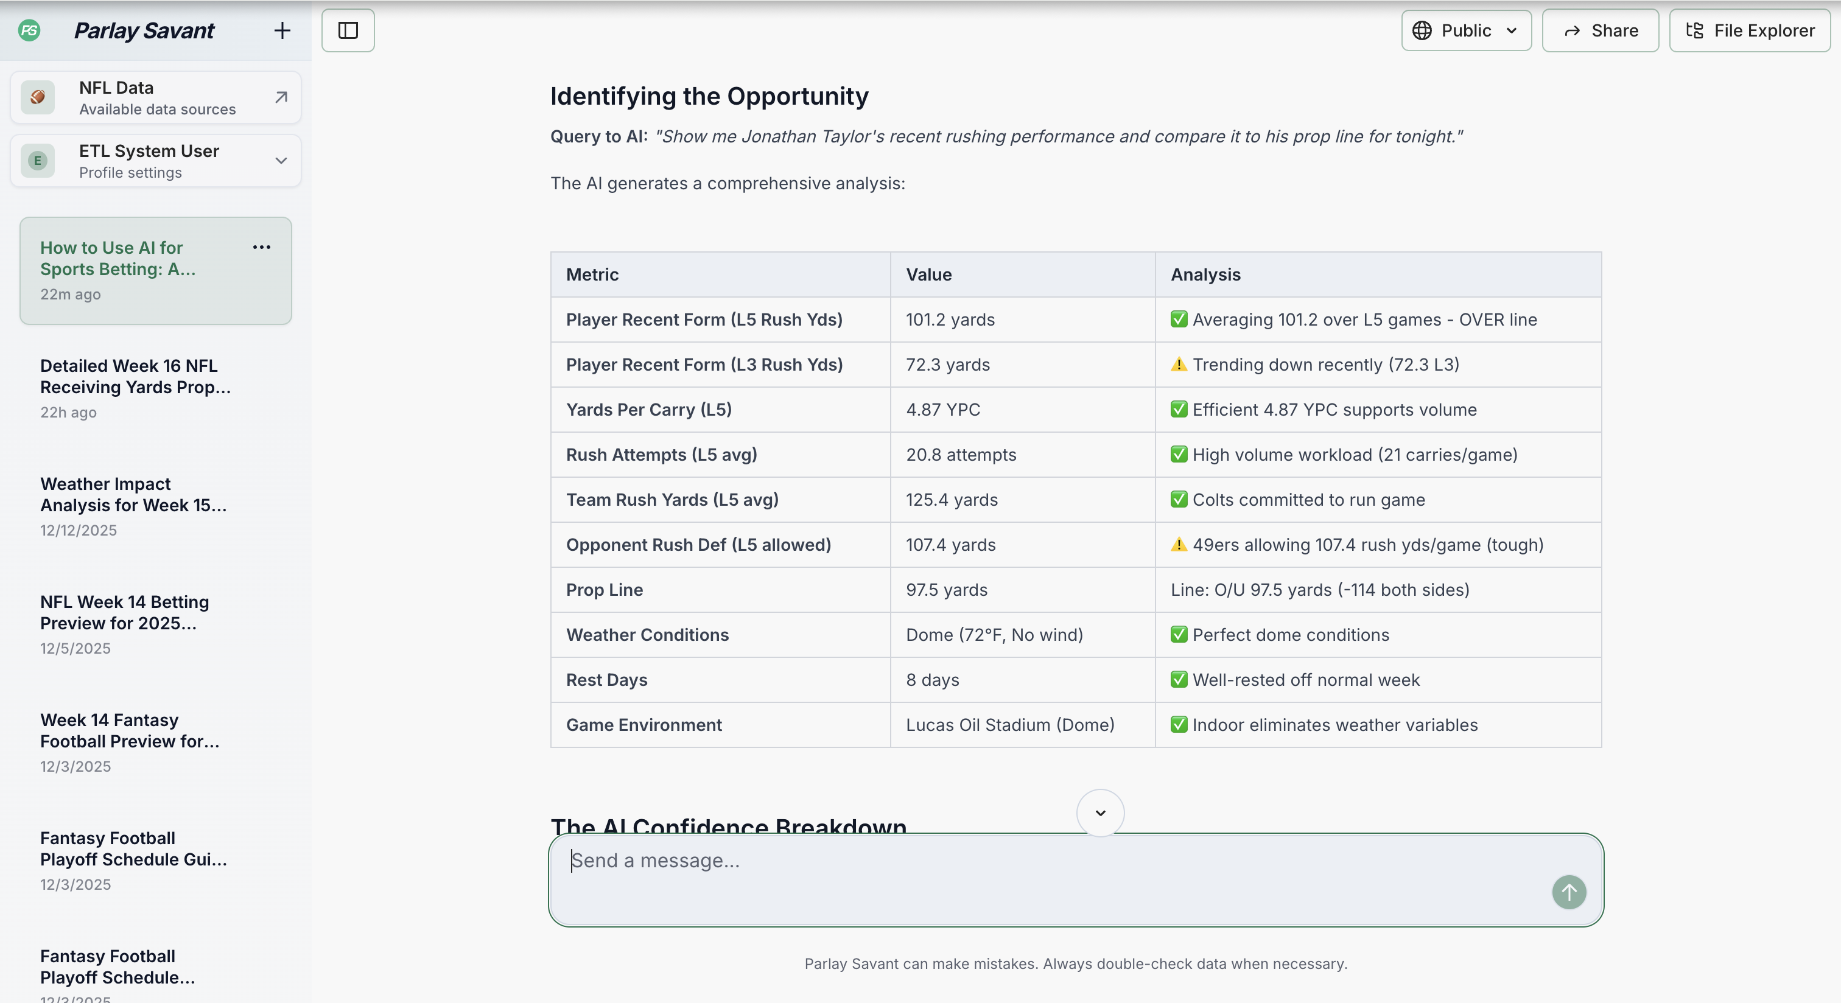Click the Share button
This screenshot has width=1841, height=1003.
(1600, 30)
